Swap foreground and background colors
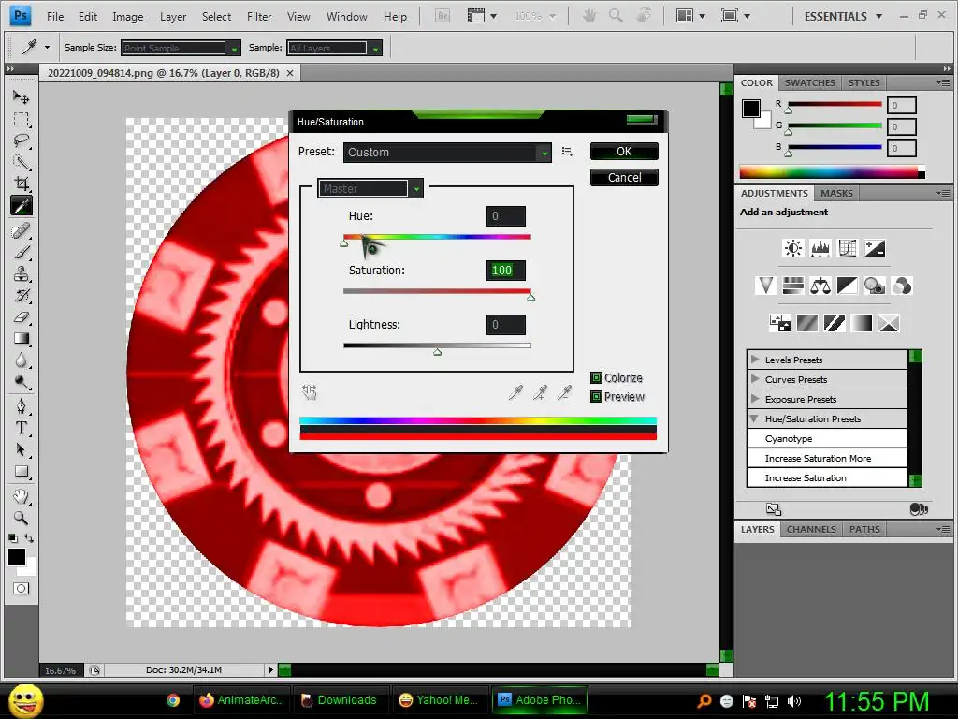Viewport: 958px width, 719px height. [29, 538]
